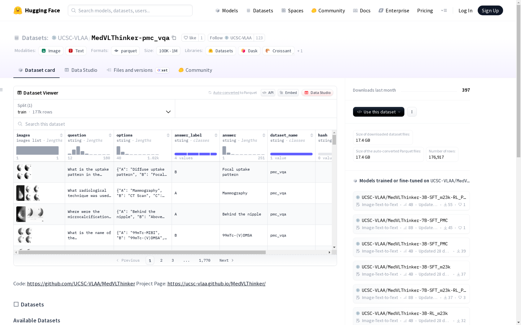The width and height of the screenshot is (521, 325).
Task: Switch to the Files and versions tab
Action: tap(133, 70)
